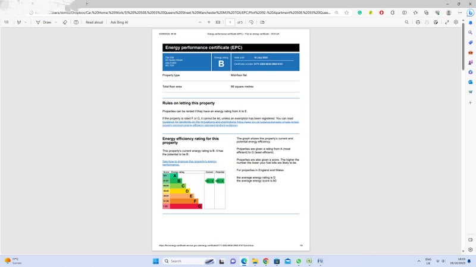Click the taskbar Search box
This screenshot has height=267, width=476.
click(186, 261)
